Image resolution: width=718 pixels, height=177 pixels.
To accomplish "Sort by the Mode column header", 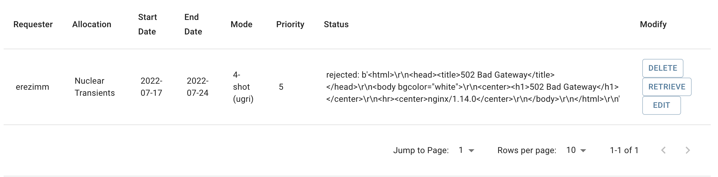I will point(241,24).
